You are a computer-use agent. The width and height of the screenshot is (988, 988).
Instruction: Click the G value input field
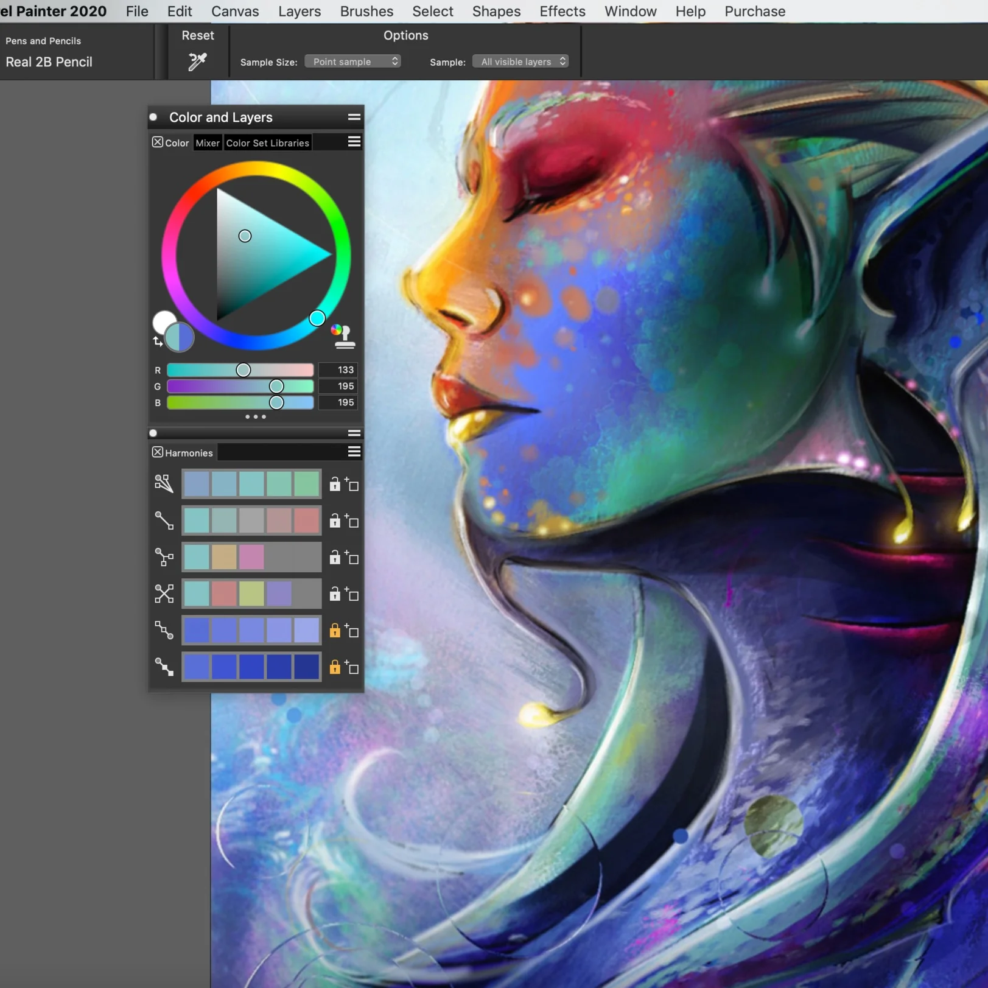[x=338, y=386]
